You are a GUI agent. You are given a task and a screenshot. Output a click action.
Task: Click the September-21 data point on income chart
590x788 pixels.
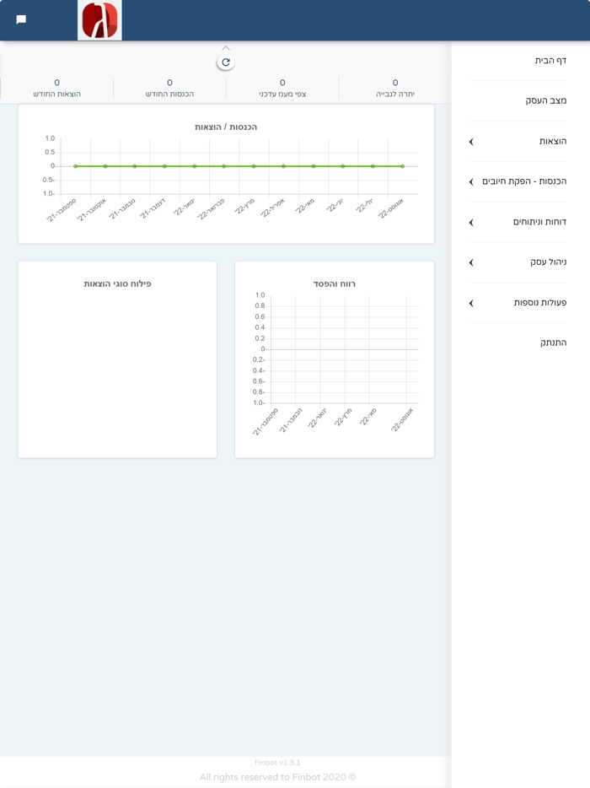coord(75,166)
